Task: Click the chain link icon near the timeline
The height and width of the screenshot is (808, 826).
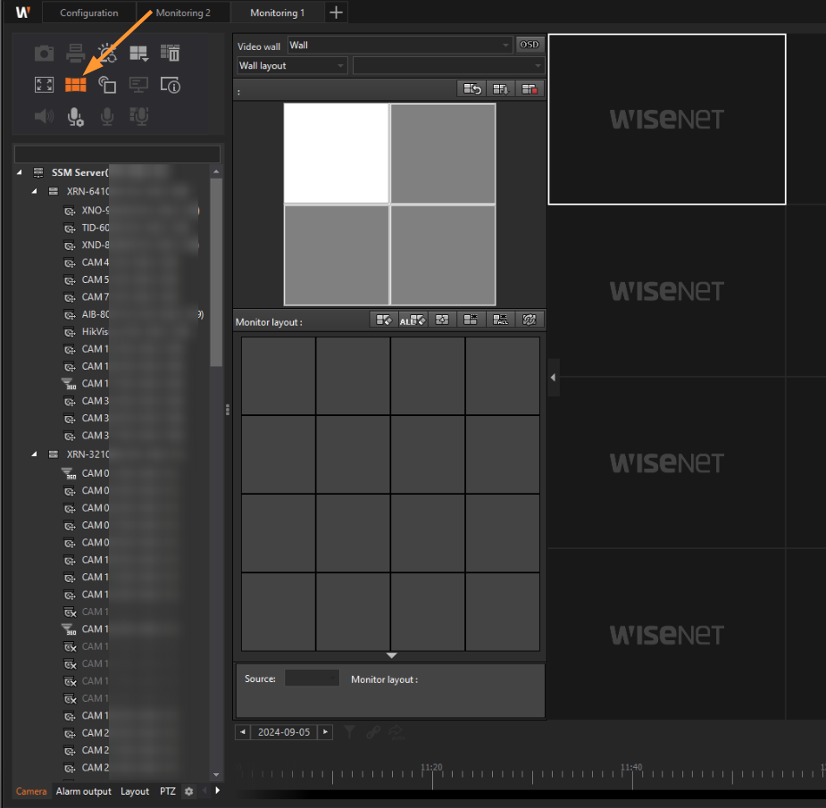Action: [x=373, y=731]
